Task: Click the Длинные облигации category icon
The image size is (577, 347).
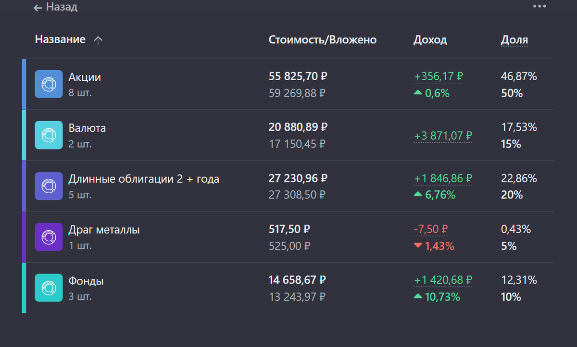Action: pos(49,186)
